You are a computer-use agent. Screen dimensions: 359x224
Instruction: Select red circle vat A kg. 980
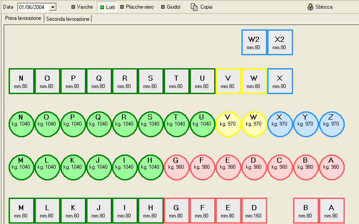[331, 167]
